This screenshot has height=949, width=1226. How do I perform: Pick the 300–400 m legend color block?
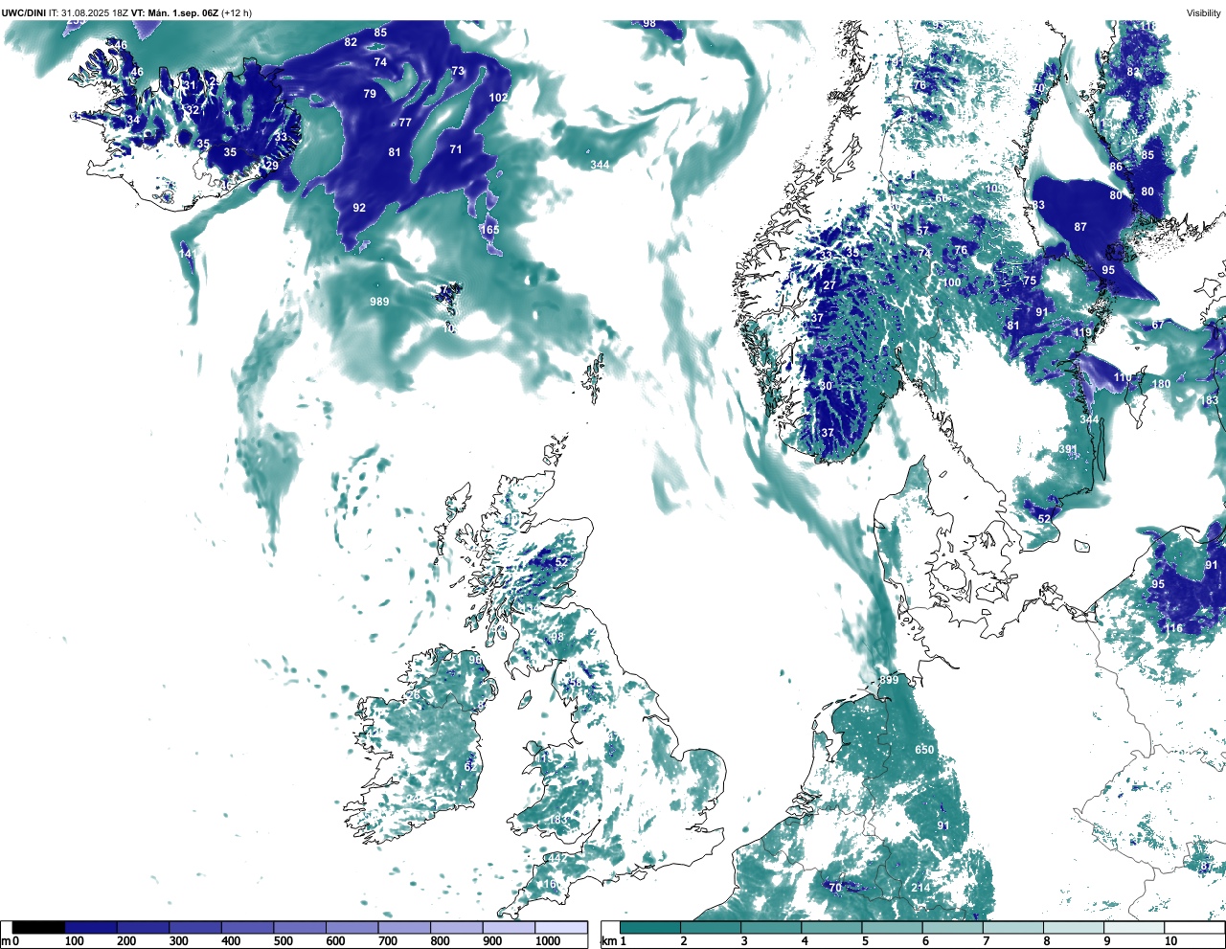coord(195,927)
